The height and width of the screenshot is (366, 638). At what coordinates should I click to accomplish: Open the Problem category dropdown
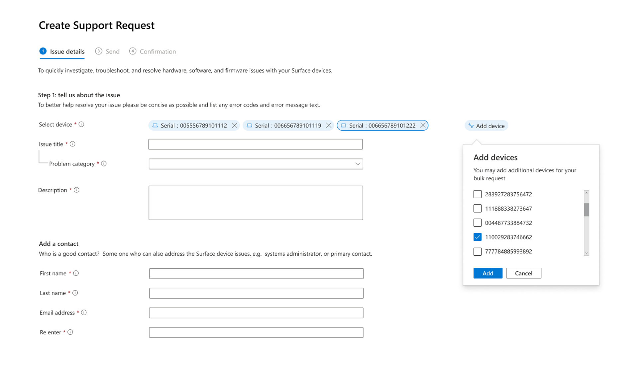(x=256, y=164)
